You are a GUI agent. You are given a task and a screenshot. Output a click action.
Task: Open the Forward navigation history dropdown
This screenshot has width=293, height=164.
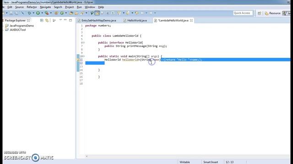coord(155,13)
